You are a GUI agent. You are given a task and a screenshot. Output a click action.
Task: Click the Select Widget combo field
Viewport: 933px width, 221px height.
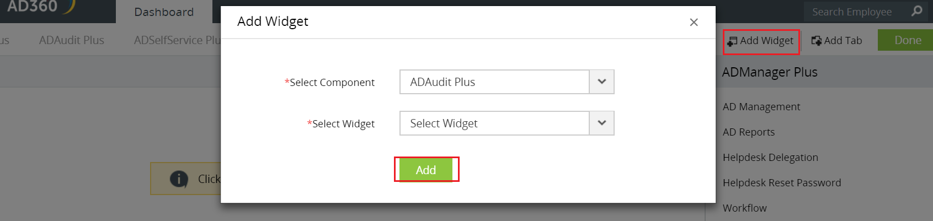(x=494, y=123)
